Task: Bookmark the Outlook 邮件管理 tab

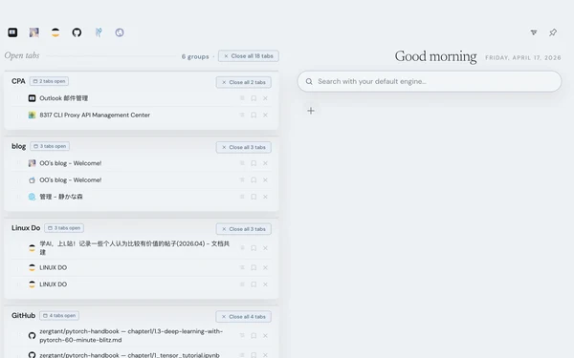Action: (254, 98)
